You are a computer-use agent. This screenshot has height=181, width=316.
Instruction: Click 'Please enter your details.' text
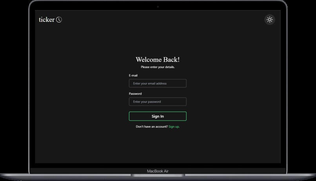158,67
